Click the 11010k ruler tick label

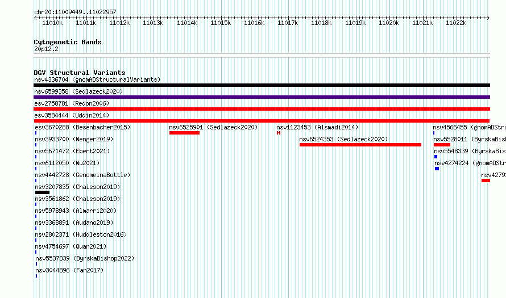point(52,23)
